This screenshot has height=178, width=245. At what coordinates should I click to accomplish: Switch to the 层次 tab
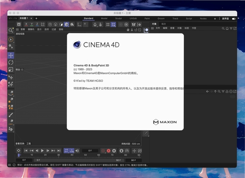[x=164, y=24]
